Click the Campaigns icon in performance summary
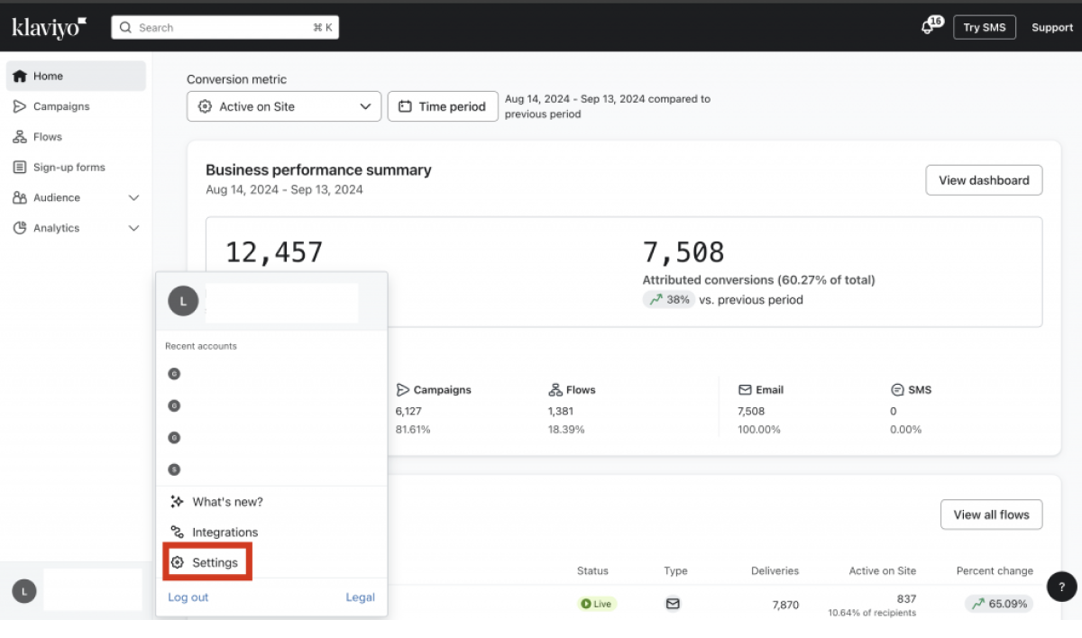Image resolution: width=1082 pixels, height=638 pixels. pyautogui.click(x=403, y=390)
